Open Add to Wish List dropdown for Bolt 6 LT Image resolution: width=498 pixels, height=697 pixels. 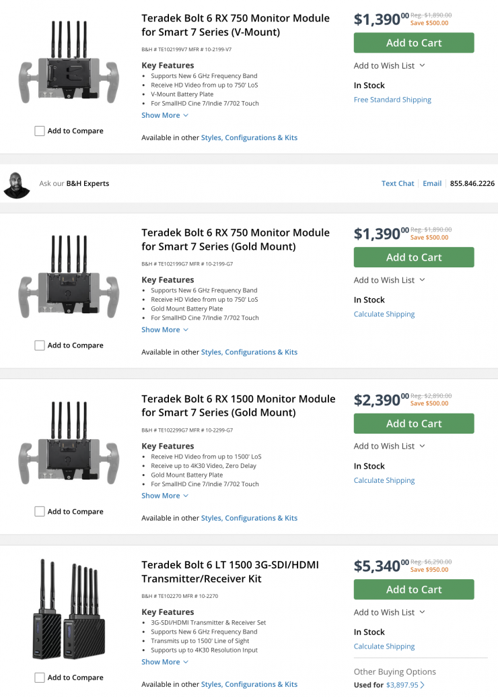pyautogui.click(x=389, y=612)
